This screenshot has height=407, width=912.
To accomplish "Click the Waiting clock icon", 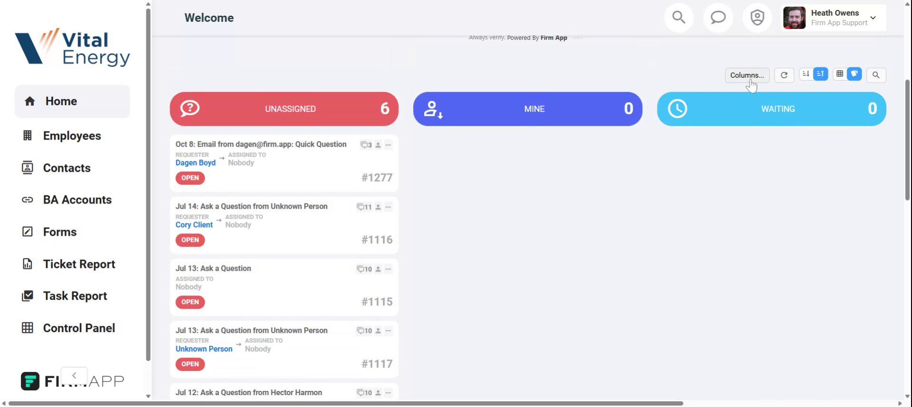I will [x=677, y=109].
